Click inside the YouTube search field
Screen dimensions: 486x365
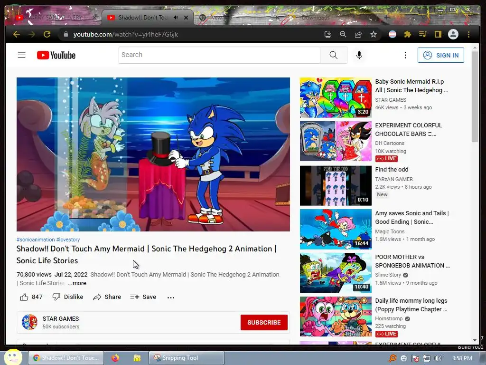tap(219, 55)
